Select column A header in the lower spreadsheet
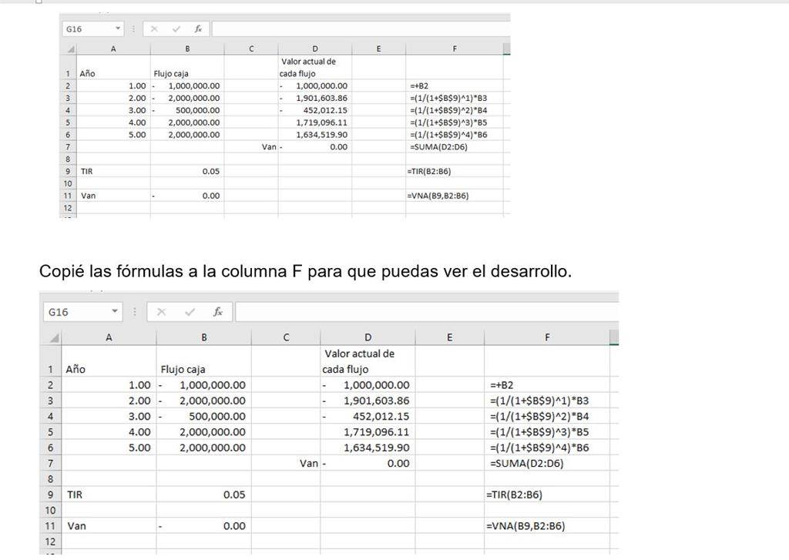 (109, 337)
